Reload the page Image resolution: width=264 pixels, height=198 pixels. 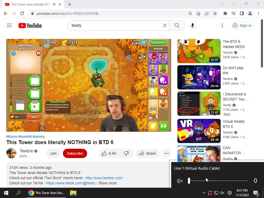point(22,13)
